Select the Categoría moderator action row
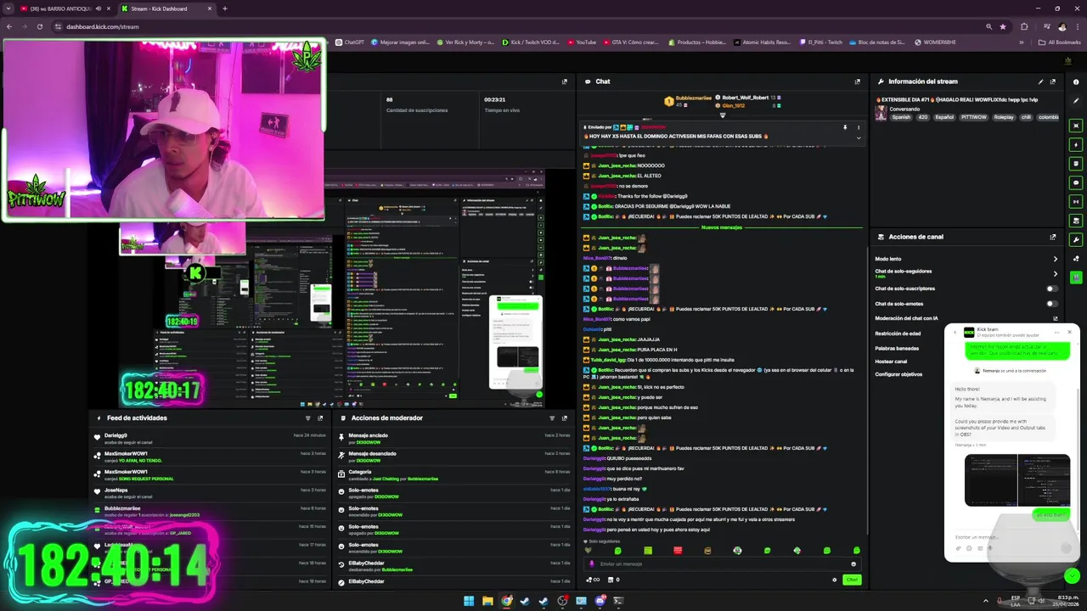Screen dimensions: 1087x611 coord(453,475)
